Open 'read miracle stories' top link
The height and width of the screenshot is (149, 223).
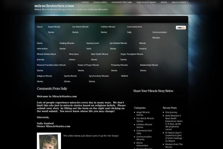(x=146, y=2)
